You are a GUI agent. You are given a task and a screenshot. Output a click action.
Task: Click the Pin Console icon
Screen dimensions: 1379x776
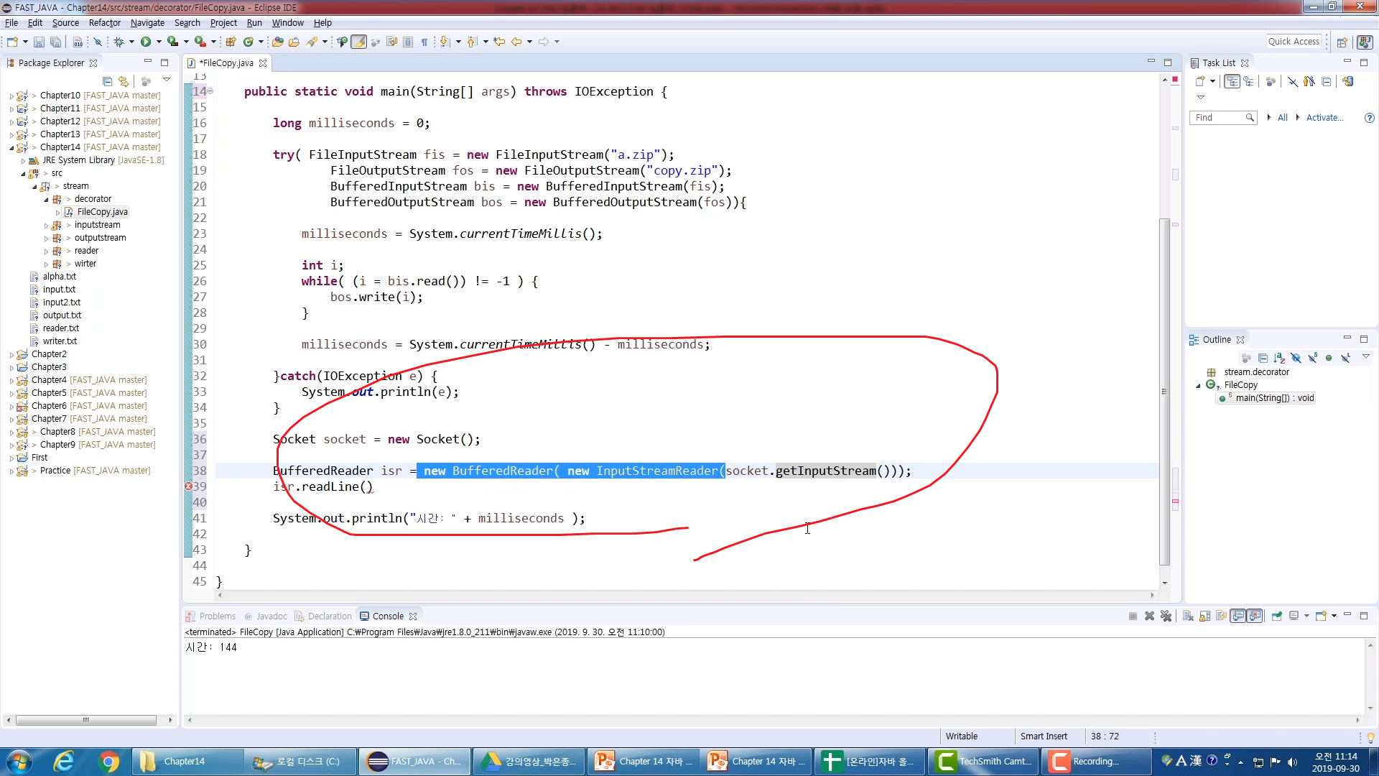(x=1277, y=616)
